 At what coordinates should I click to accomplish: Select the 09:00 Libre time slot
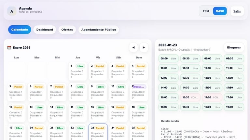click(x=212, y=58)
